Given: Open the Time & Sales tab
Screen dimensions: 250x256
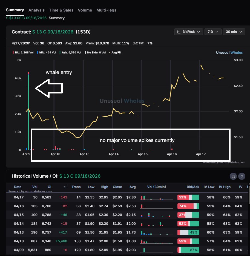Looking at the screenshot, I should (61, 10).
